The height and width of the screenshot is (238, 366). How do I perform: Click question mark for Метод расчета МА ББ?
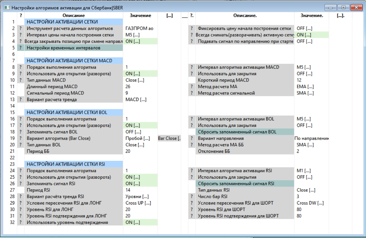pos(192,145)
